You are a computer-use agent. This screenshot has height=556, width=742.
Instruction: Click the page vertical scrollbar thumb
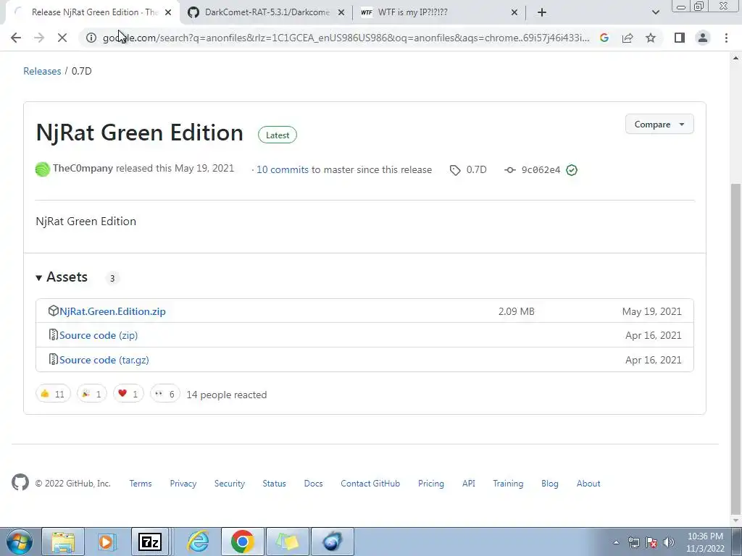735,348
